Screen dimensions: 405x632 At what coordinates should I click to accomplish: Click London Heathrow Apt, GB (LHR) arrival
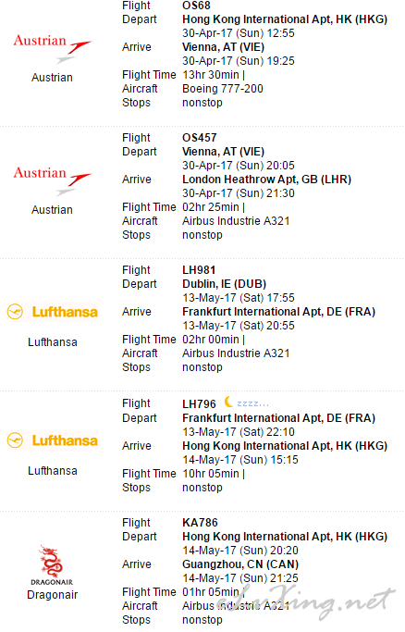267,180
